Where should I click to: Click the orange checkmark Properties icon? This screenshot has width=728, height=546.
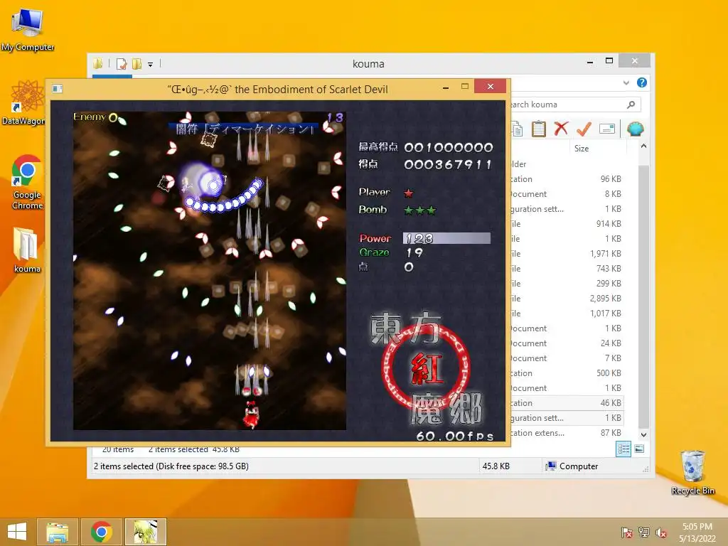coord(584,129)
